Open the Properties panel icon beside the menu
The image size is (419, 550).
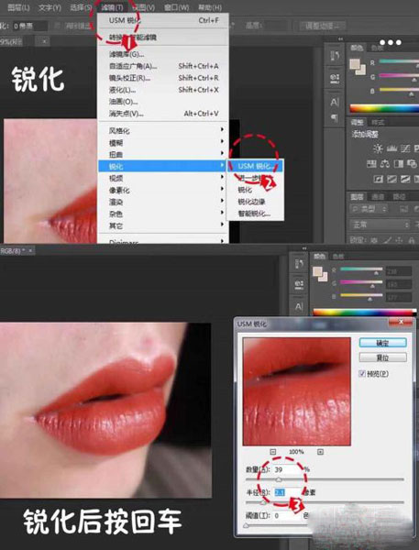tap(335, 78)
